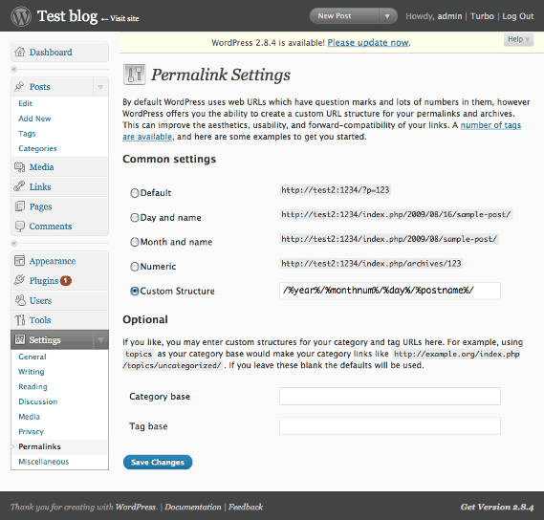Click the Dashboard house icon

(20, 52)
